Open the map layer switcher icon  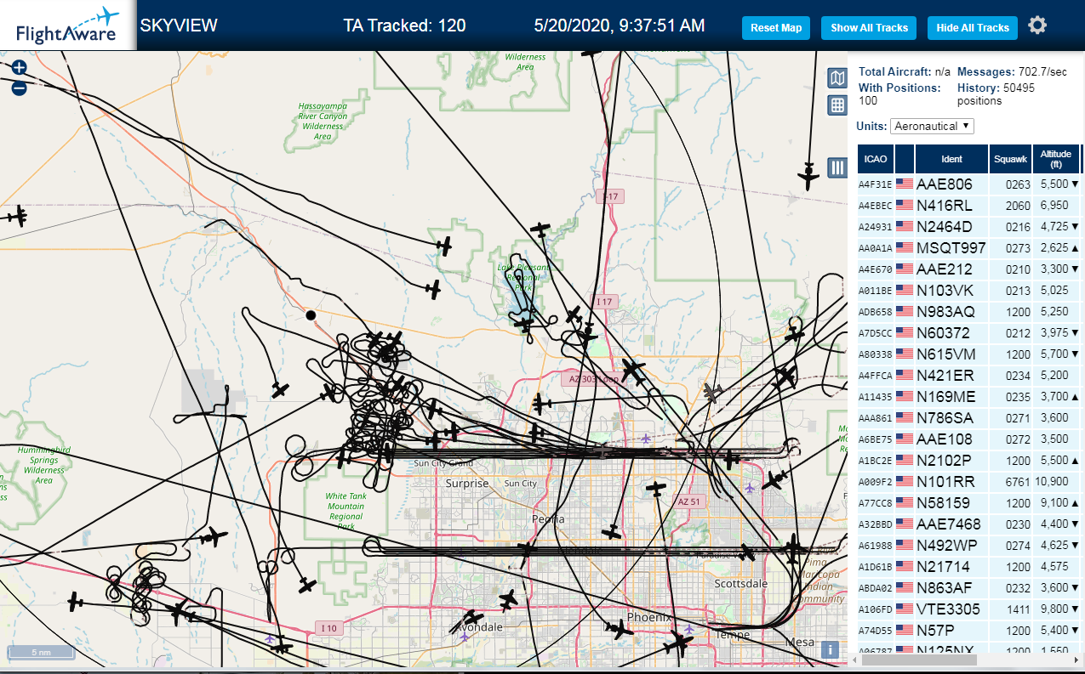(837, 79)
